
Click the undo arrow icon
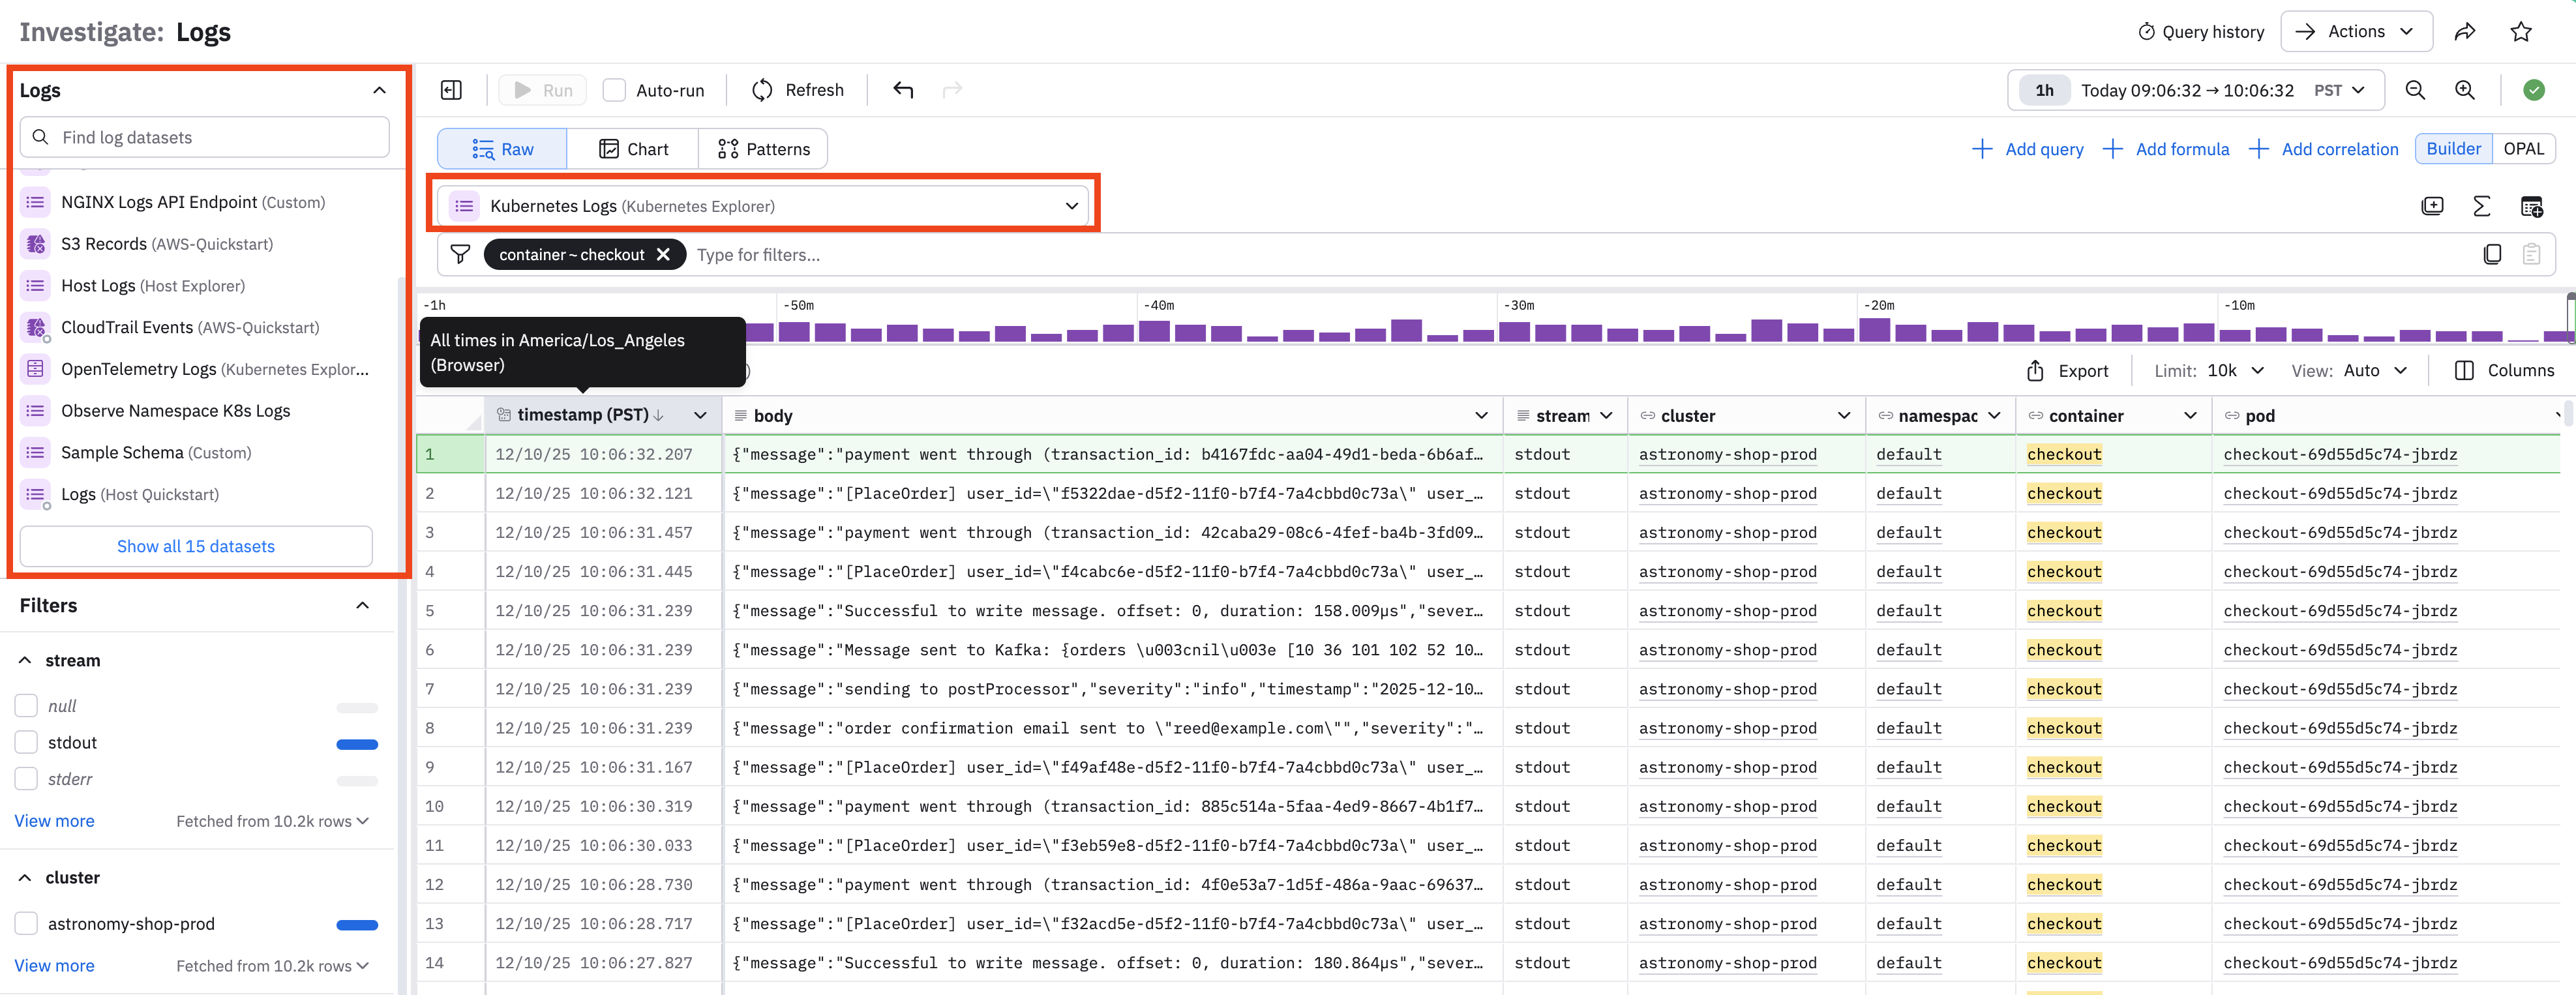click(903, 90)
